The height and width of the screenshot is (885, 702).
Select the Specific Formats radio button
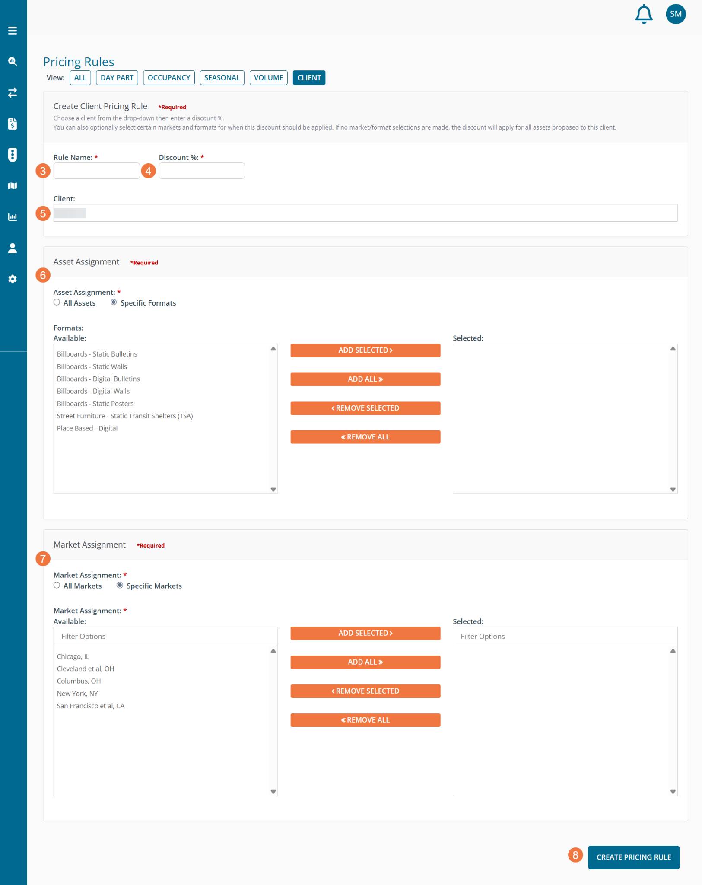click(x=114, y=302)
